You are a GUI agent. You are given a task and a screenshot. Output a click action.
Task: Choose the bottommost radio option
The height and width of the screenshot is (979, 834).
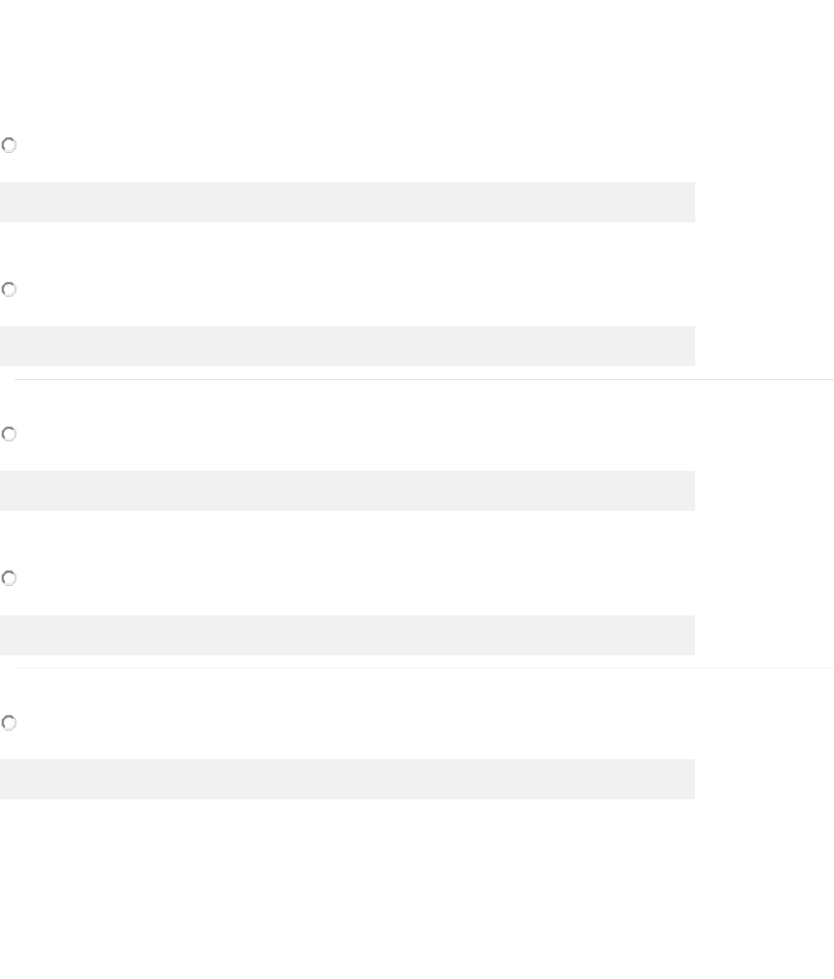point(8,723)
